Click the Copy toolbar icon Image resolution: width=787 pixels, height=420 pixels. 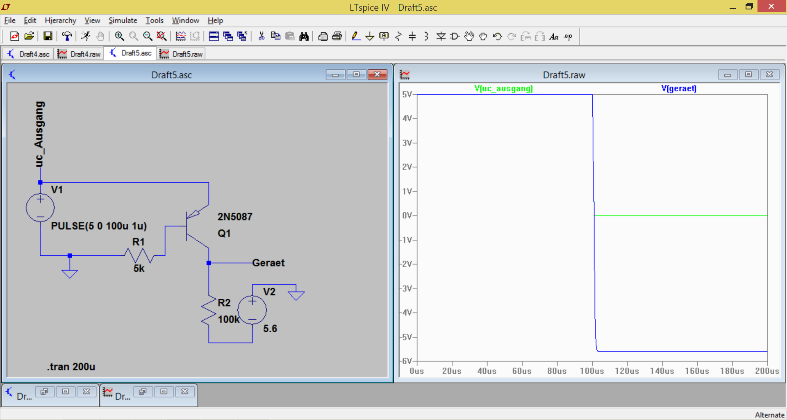[x=276, y=36]
